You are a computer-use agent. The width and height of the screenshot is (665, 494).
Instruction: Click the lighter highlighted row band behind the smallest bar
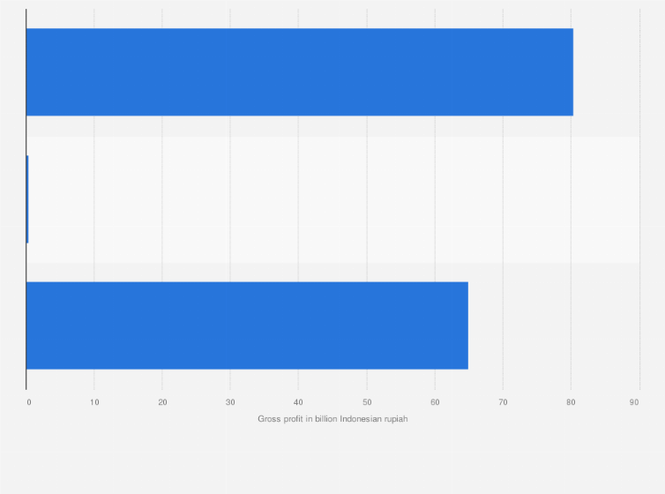332,199
